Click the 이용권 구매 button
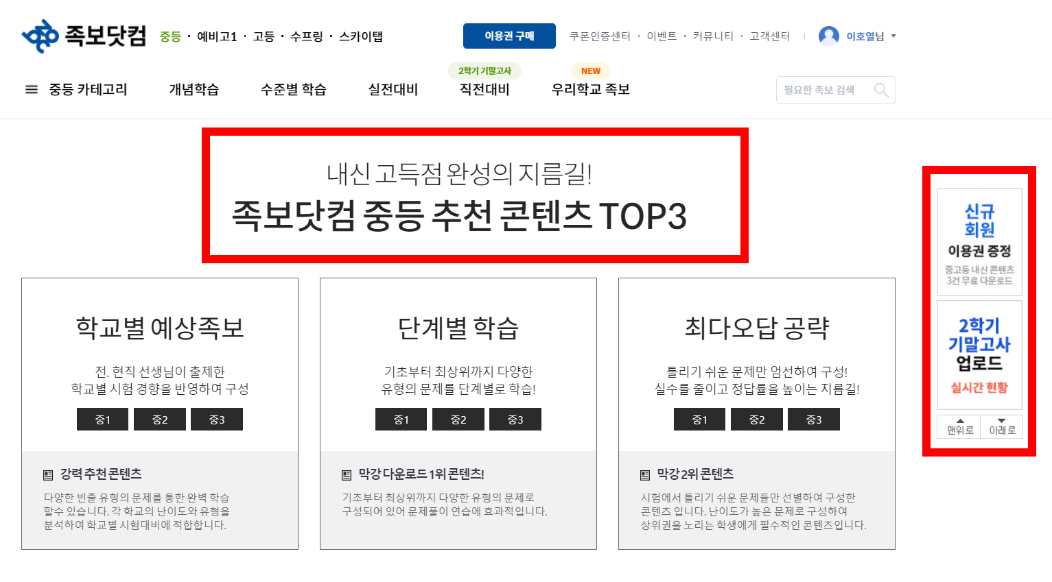Viewport: 1052px width, 582px height. coord(509,36)
